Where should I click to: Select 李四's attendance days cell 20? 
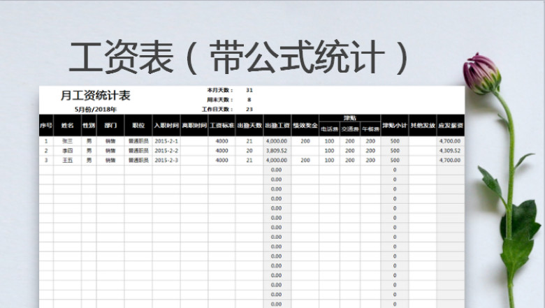(x=249, y=151)
